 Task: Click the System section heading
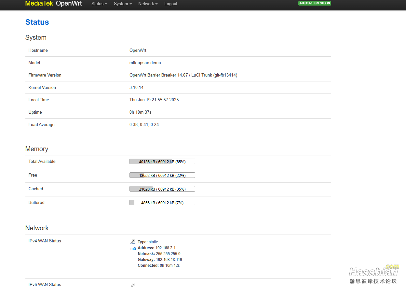(x=36, y=37)
